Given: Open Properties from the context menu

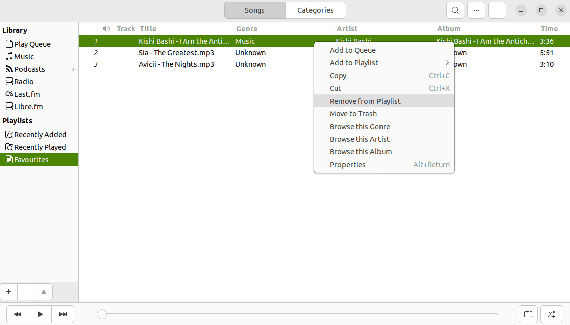Looking at the screenshot, I should coord(347,164).
